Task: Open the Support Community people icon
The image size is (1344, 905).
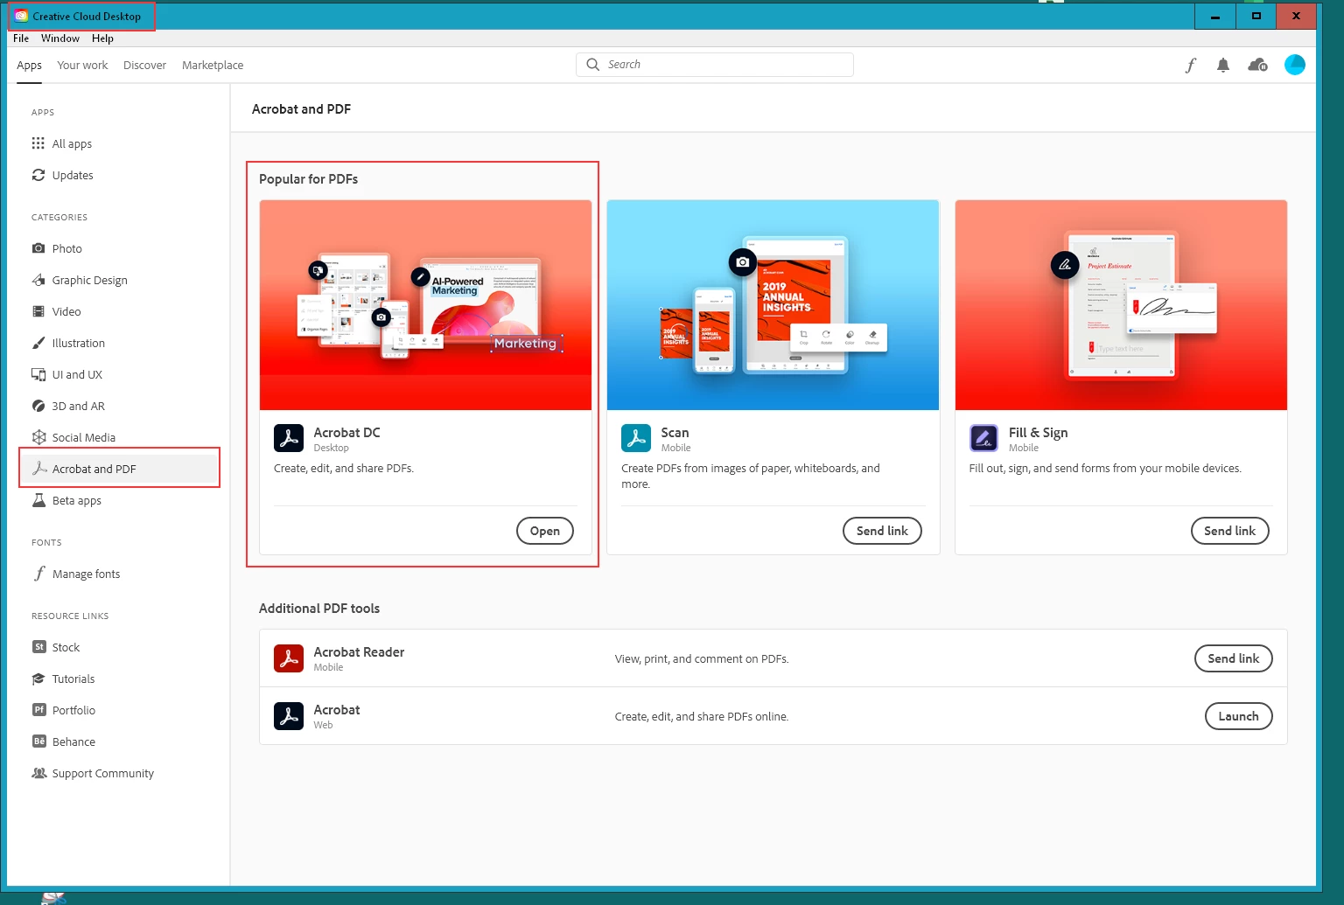Action: click(39, 773)
